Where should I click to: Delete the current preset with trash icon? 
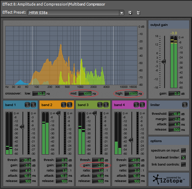point(139,13)
